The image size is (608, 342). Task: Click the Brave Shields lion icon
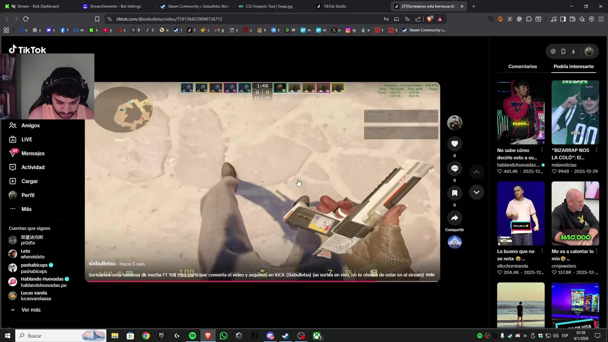429,19
